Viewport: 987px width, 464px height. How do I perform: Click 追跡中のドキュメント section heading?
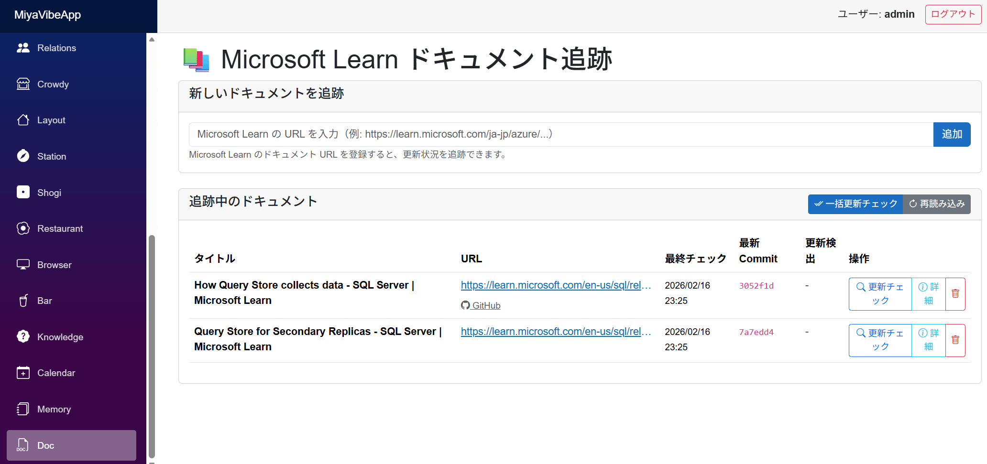click(253, 202)
